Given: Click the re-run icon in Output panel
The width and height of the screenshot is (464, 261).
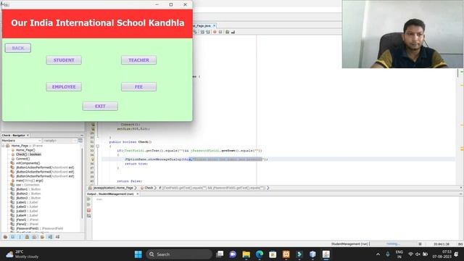Looking at the screenshot, I should tap(88, 199).
